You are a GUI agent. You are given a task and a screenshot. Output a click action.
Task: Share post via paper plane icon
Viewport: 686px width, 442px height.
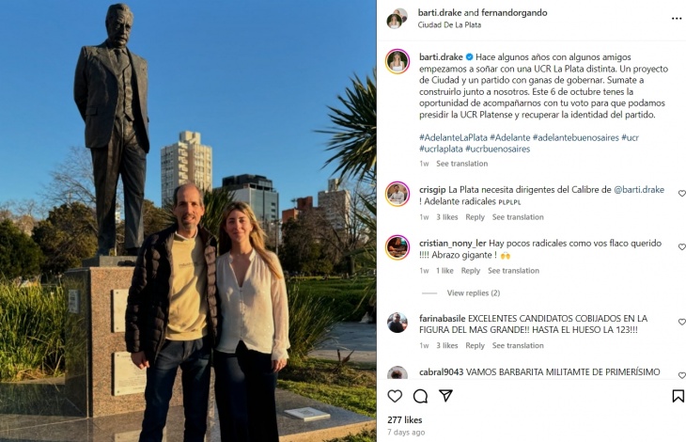pyautogui.click(x=445, y=396)
